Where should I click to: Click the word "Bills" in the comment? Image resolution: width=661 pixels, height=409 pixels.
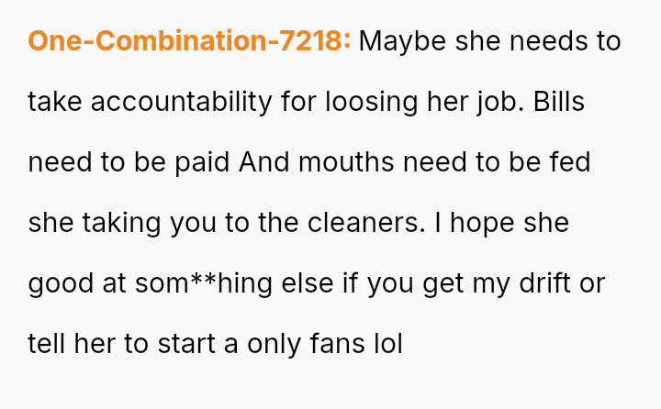pyautogui.click(x=558, y=102)
